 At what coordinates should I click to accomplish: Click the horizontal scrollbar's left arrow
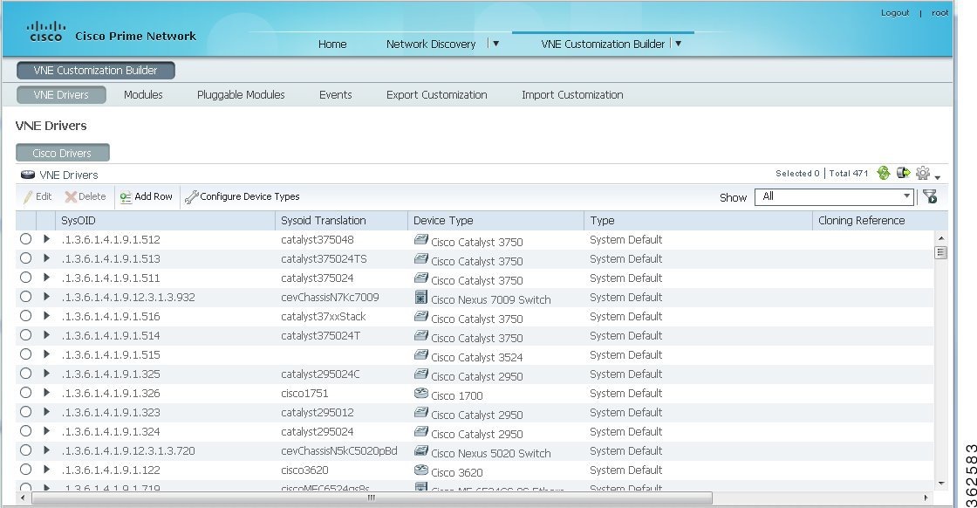point(23,498)
